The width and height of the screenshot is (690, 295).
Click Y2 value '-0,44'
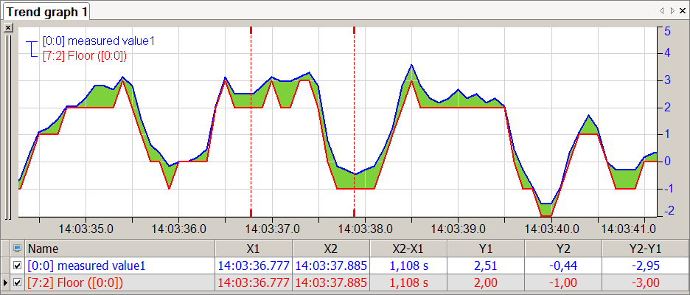(563, 265)
